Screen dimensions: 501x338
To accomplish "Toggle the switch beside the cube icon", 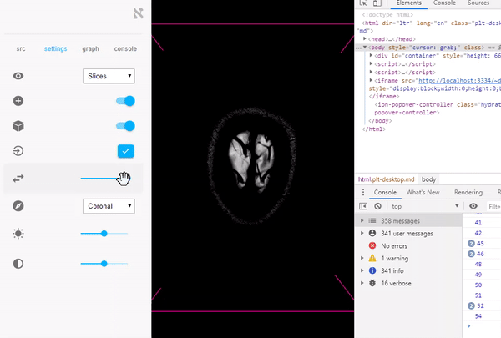I will (x=125, y=126).
